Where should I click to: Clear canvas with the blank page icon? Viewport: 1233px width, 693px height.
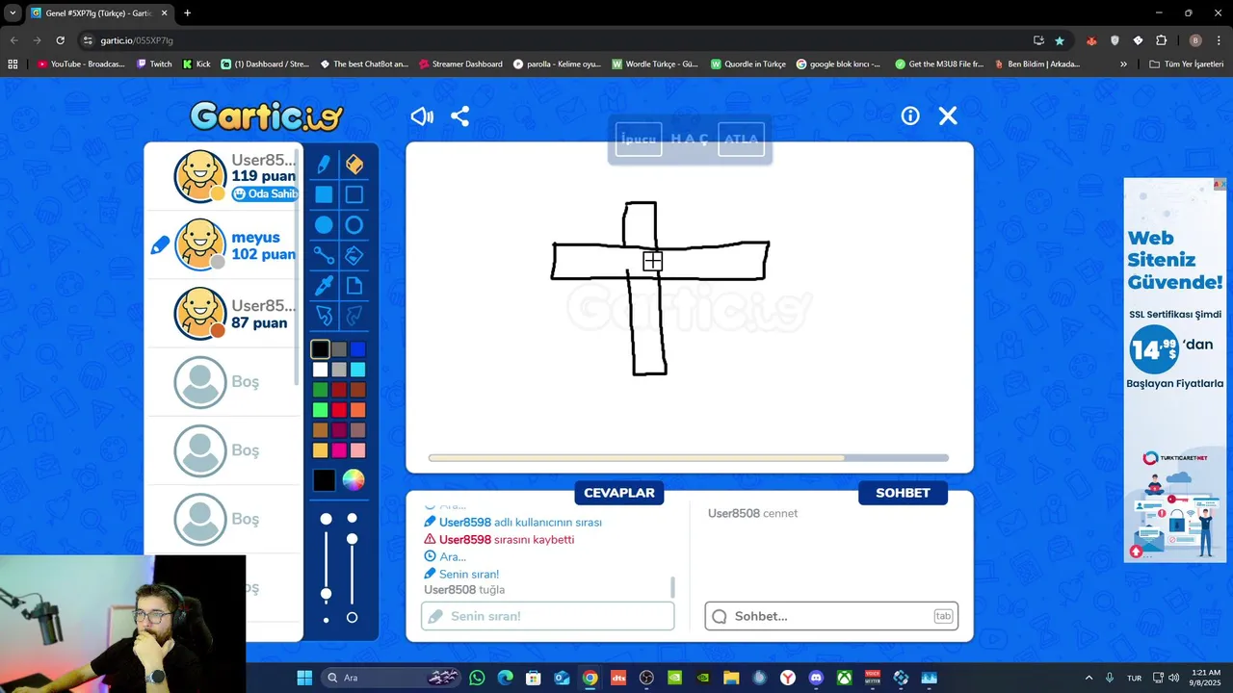pyautogui.click(x=354, y=286)
